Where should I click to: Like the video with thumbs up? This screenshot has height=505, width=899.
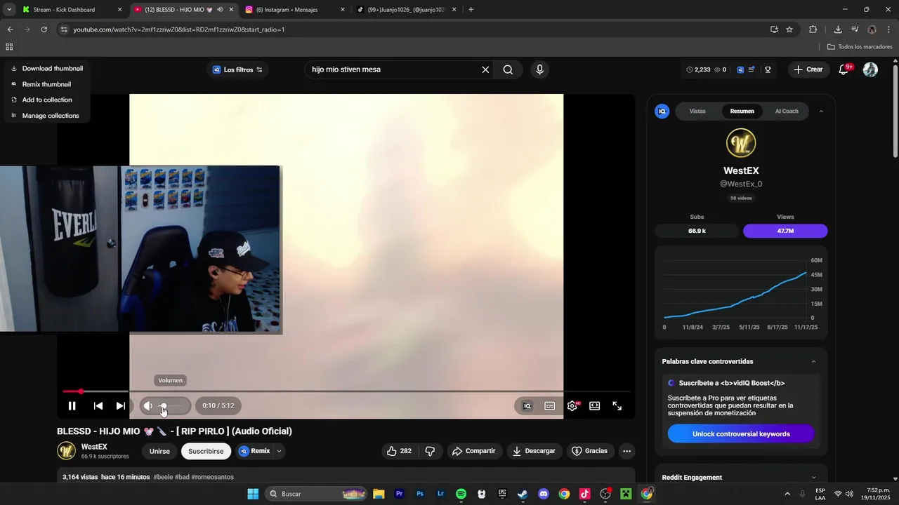point(399,451)
